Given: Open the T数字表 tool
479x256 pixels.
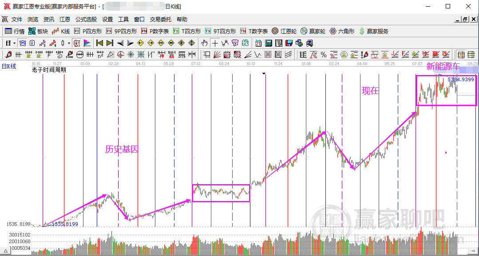Looking at the screenshot, I should pos(253,31).
